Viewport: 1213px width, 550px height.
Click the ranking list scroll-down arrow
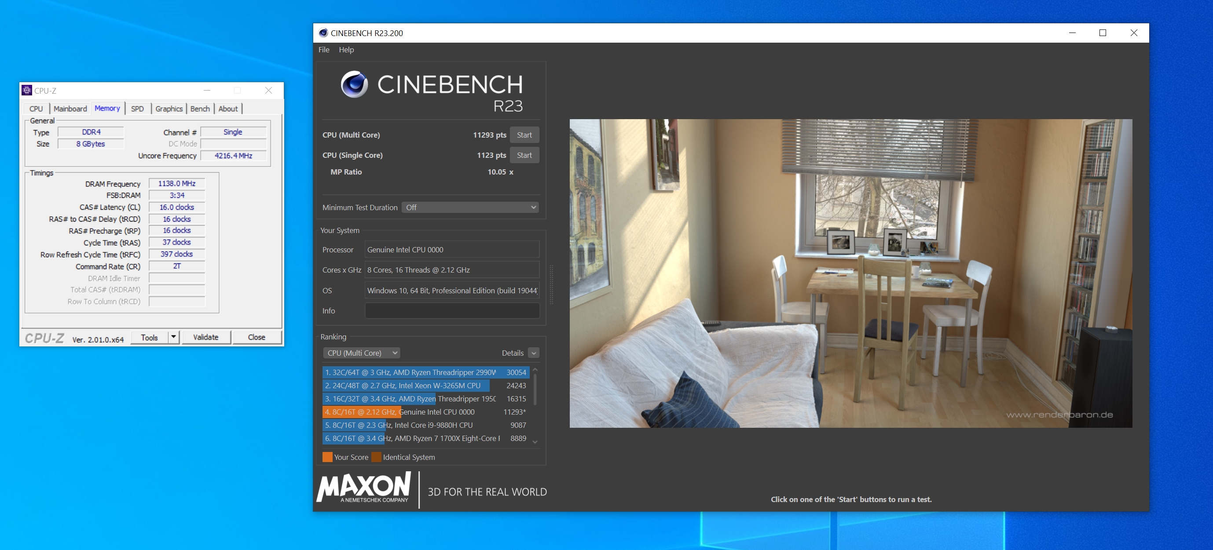535,441
